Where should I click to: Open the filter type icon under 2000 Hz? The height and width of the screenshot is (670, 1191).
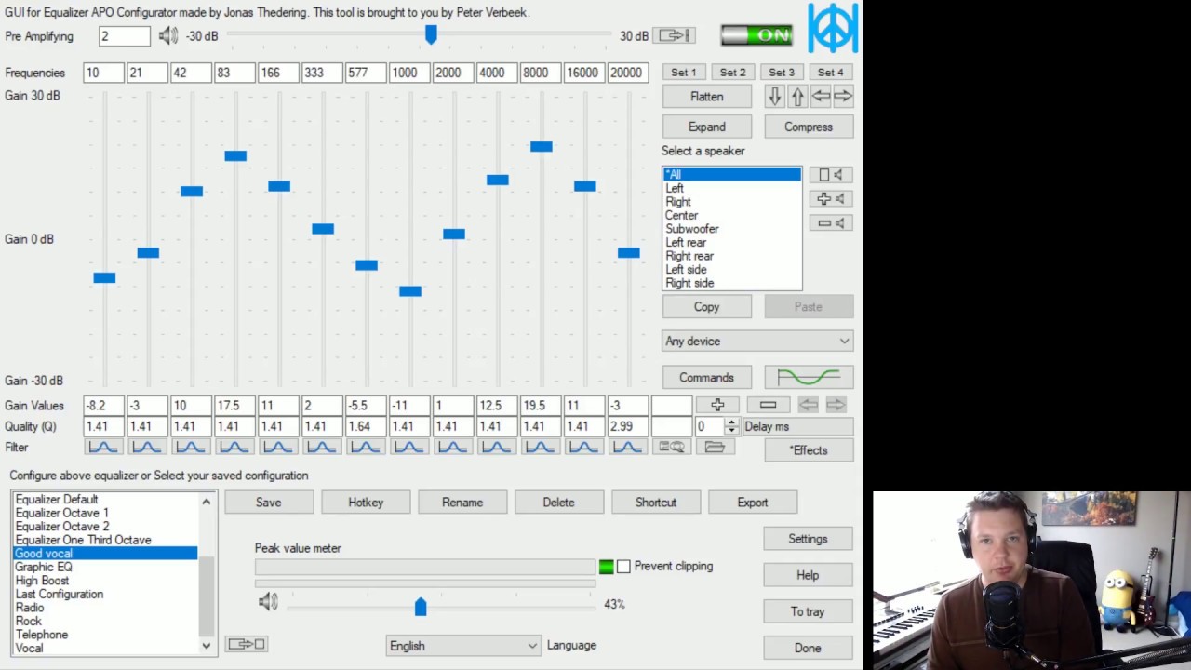[x=453, y=448]
